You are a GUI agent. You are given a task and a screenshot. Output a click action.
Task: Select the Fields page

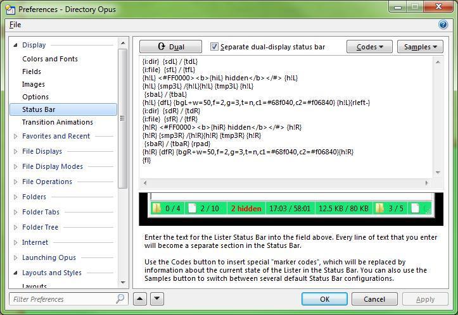pos(32,71)
